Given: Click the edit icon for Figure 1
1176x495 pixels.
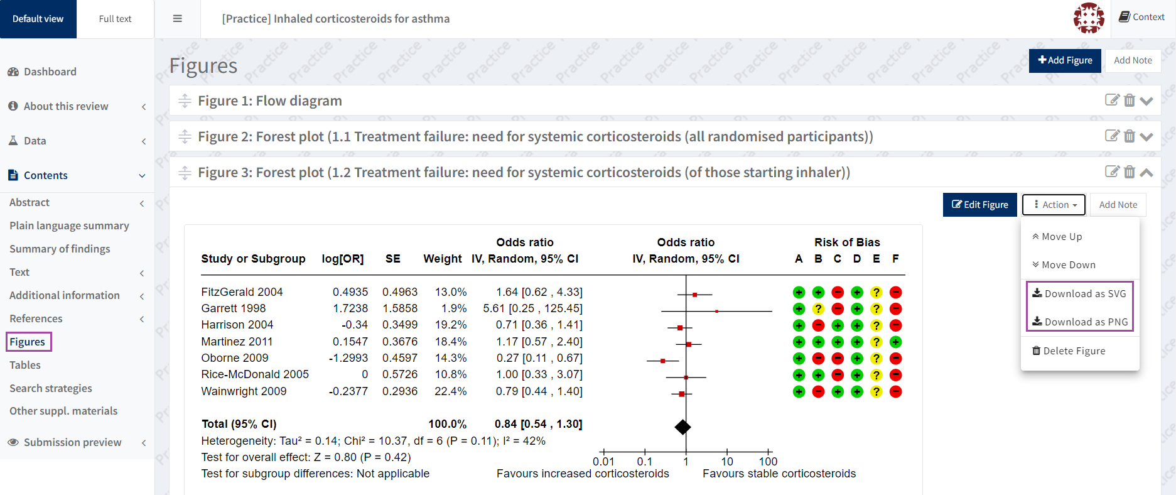Looking at the screenshot, I should (1112, 101).
